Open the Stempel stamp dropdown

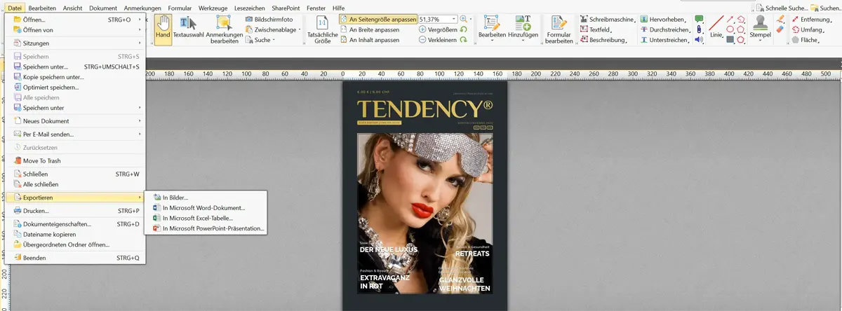click(761, 29)
